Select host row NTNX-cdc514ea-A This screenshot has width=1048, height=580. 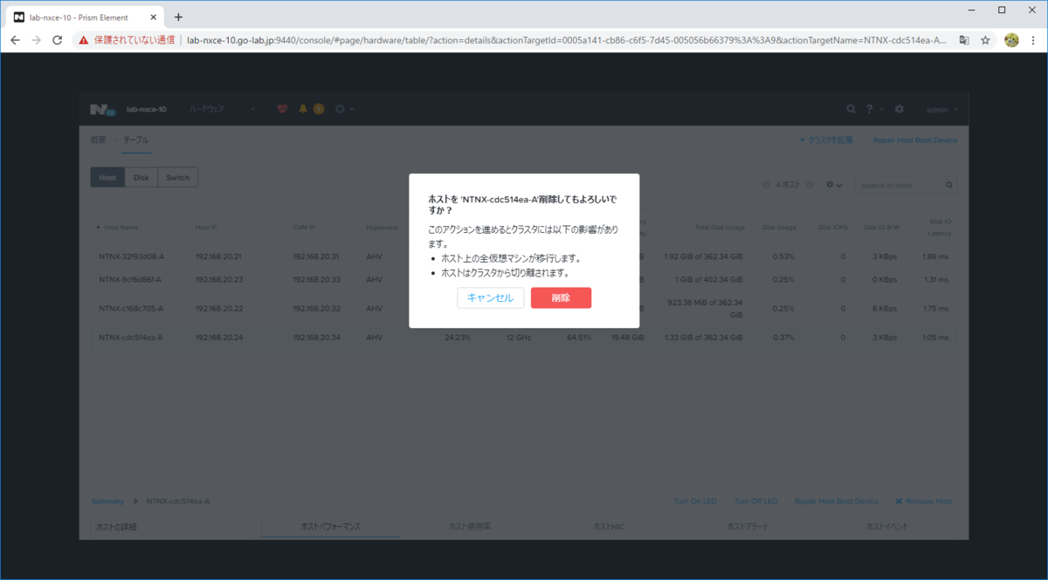point(524,337)
